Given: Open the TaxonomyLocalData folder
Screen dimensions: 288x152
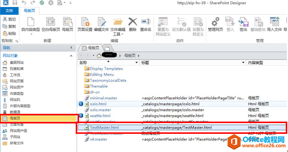Looking at the screenshot, I should pos(108,80).
